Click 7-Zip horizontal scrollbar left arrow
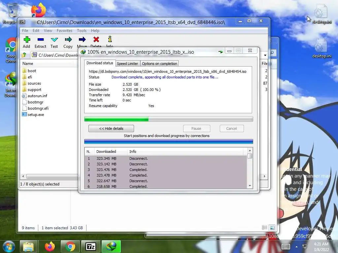The height and width of the screenshot is (253, 338). coord(23,176)
